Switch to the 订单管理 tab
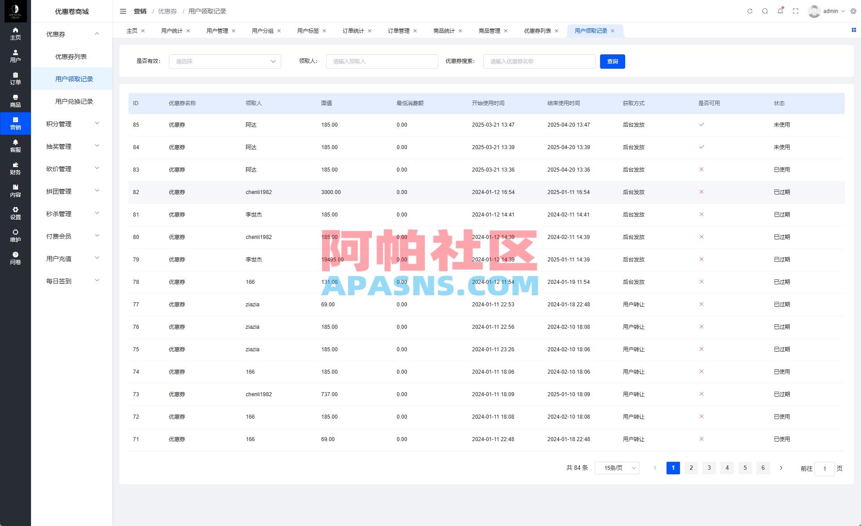Viewport: 861px width, 526px height. (x=399, y=31)
